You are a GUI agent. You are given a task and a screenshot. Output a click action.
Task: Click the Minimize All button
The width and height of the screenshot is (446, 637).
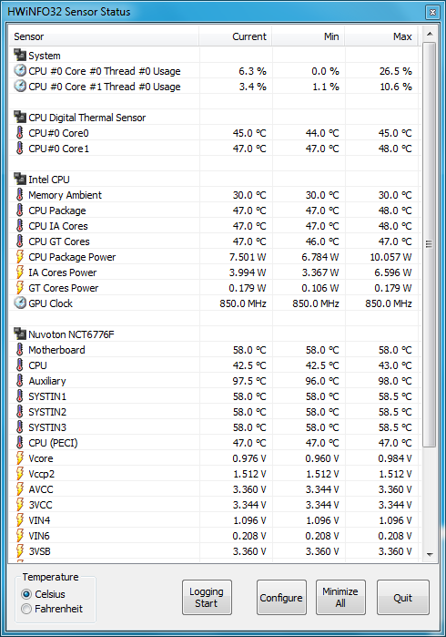pyautogui.click(x=340, y=597)
